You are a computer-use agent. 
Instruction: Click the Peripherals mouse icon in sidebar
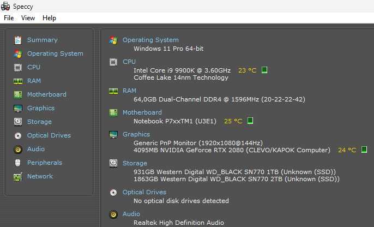click(18, 163)
